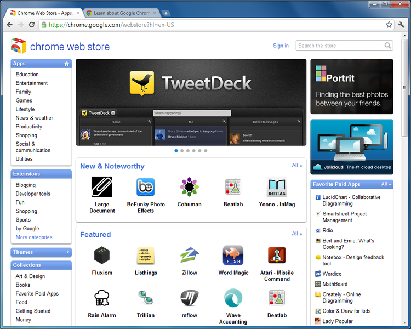This screenshot has width=411, height=329.
Task: Click the vertical scrollbar thumb
Action: 404,88
